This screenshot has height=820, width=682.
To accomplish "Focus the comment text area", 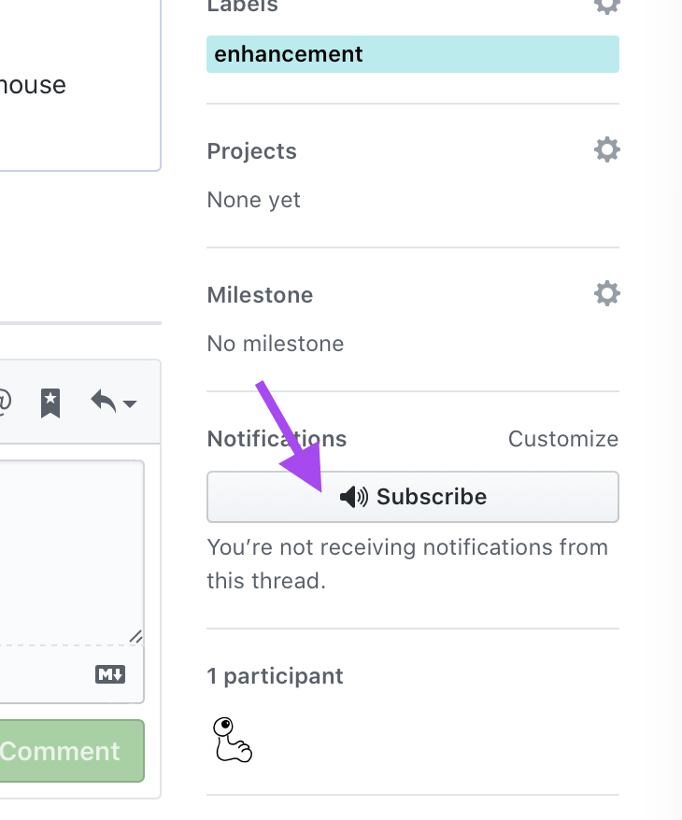I will tap(70, 551).
